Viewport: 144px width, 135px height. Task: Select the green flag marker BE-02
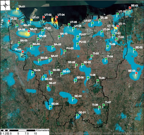point(134,50)
